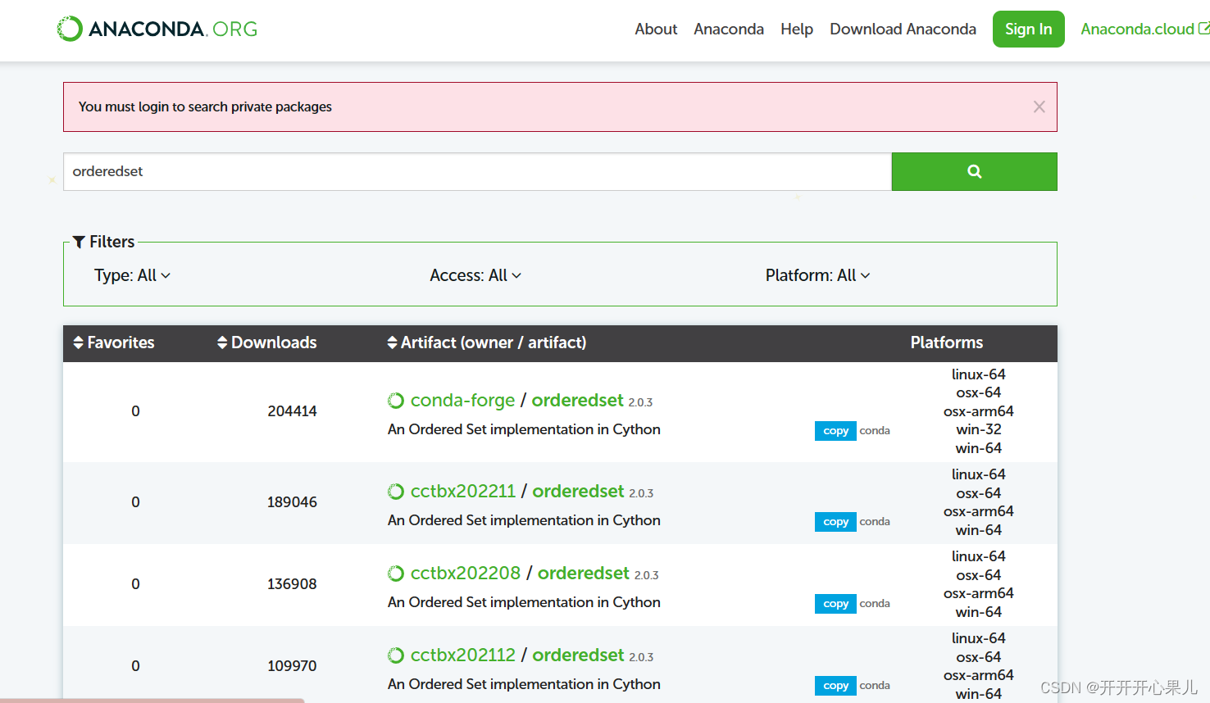Open the Access: All filter dropdown

[x=475, y=275]
